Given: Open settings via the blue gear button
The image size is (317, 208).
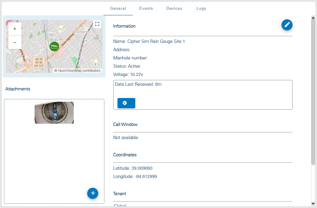Looking at the screenshot, I should click(x=126, y=103).
